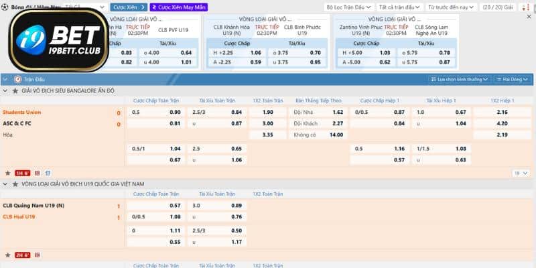
Task: Bet next goal Đội Khách at 2.27
Action: coord(318,123)
